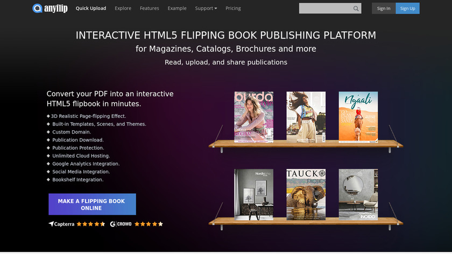Open the Ngaali magazine cover

click(x=358, y=117)
